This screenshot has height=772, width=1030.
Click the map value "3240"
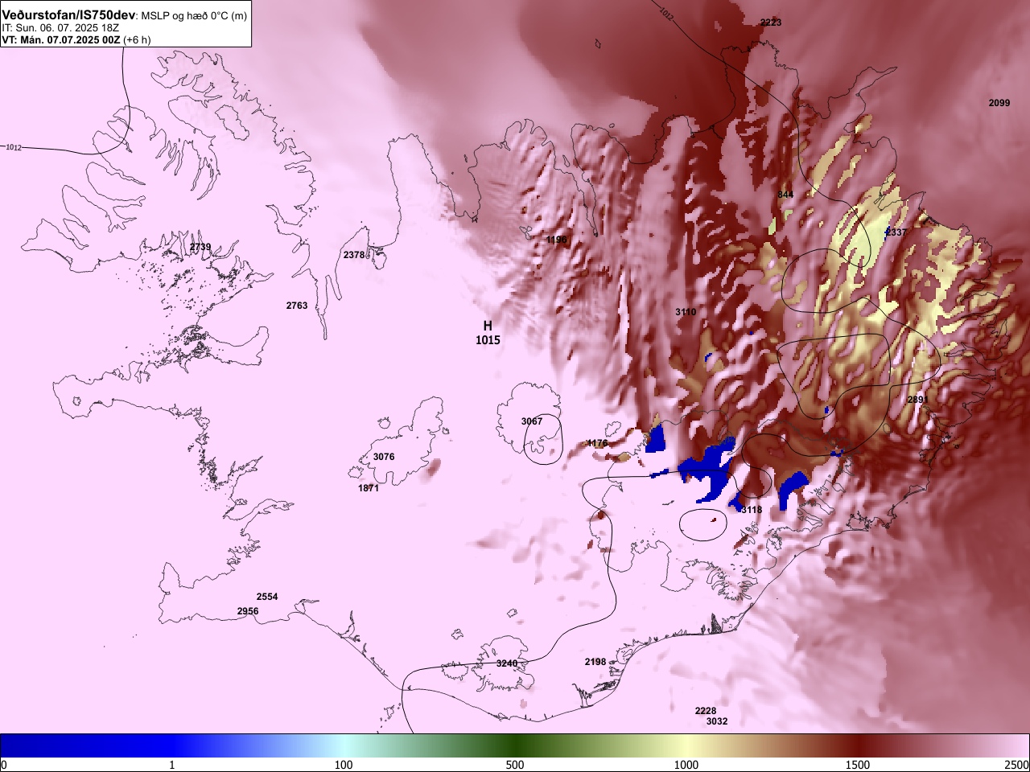click(507, 663)
